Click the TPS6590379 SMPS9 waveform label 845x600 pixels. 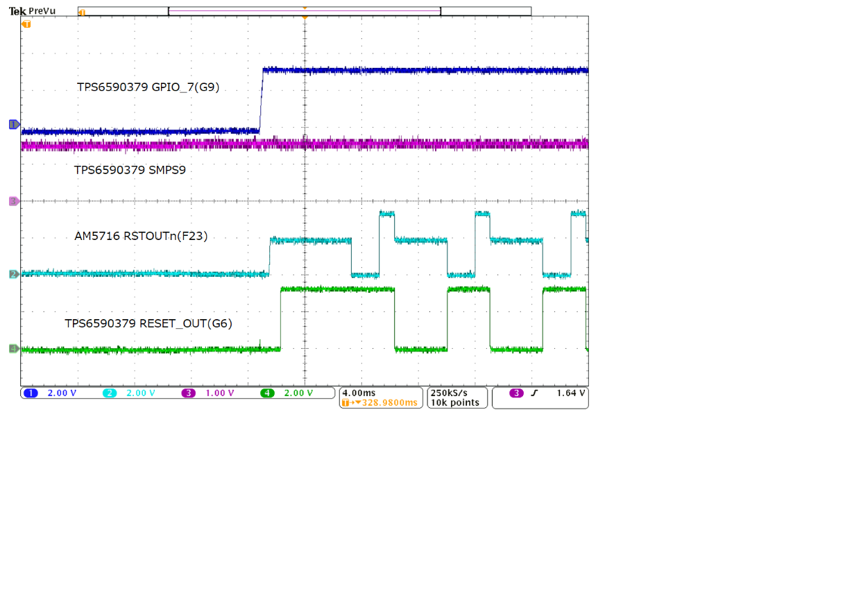(130, 169)
